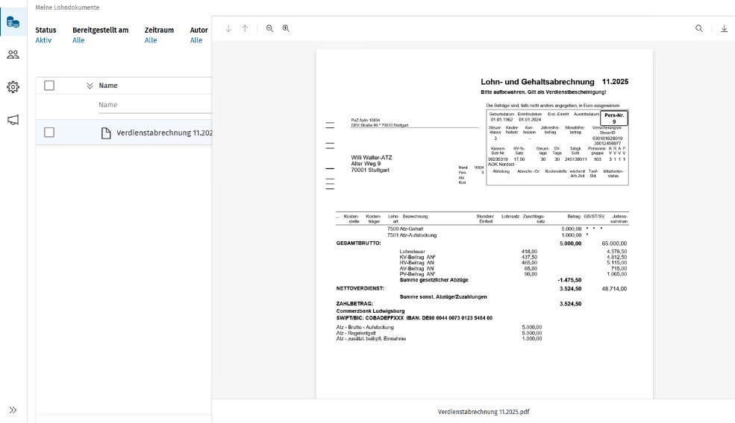Open the payroll documents coins icon in sidebar
The image size is (735, 423).
tap(13, 22)
